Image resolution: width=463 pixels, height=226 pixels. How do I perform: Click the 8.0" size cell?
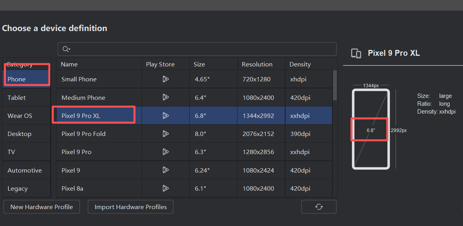click(x=213, y=134)
